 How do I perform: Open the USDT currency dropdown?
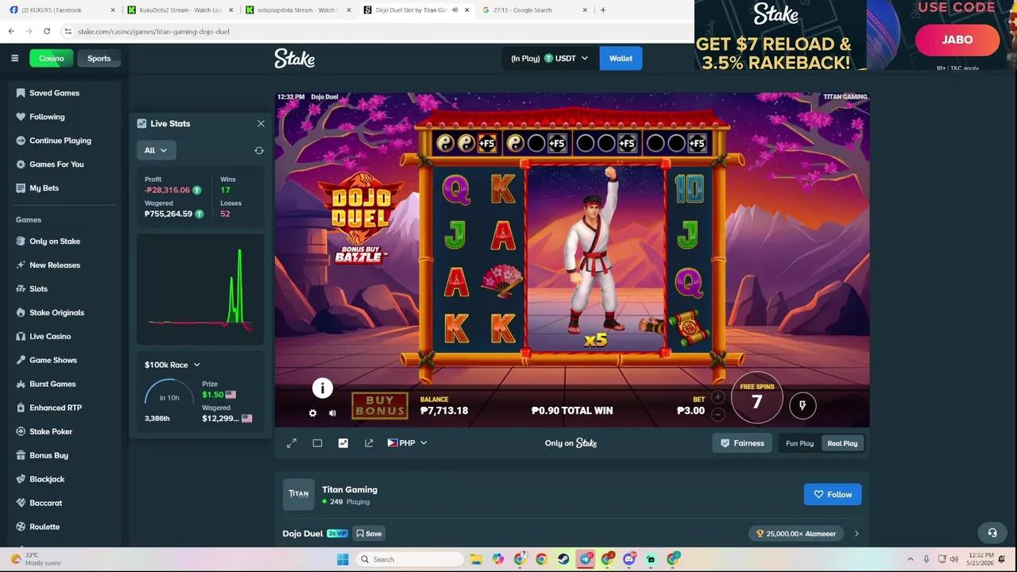point(550,58)
